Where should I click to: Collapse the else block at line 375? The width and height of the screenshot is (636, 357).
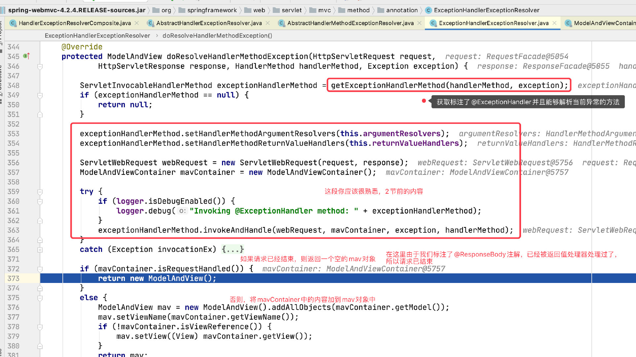pos(40,298)
